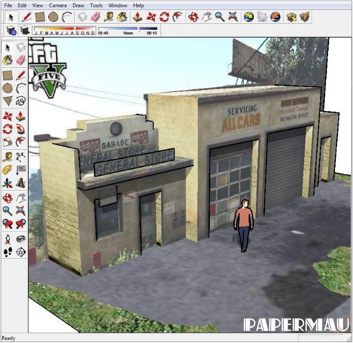The height and width of the screenshot is (343, 353).
Task: Select Tape Measure in the vertical tool set
Action: pyautogui.click(x=7, y=157)
